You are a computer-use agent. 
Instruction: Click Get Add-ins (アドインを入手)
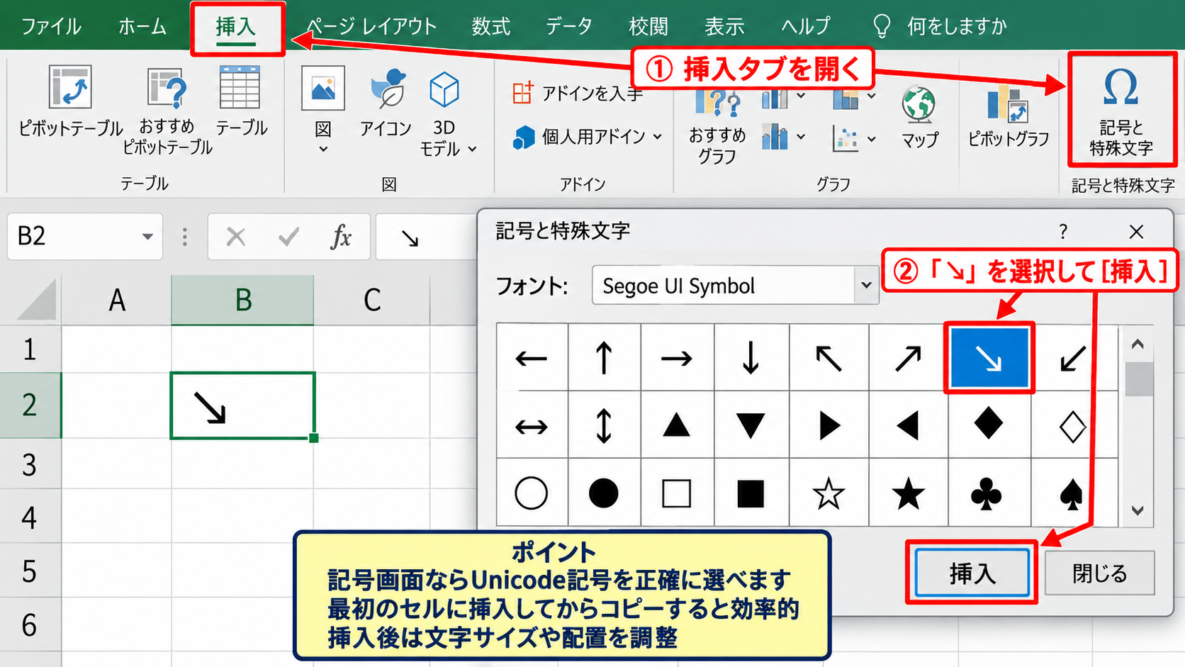(x=578, y=93)
